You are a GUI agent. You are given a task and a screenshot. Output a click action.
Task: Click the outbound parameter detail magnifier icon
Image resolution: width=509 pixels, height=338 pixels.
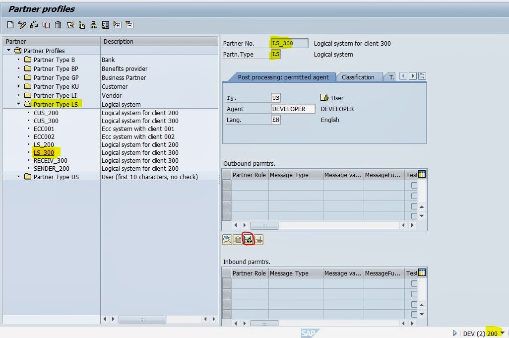227,240
